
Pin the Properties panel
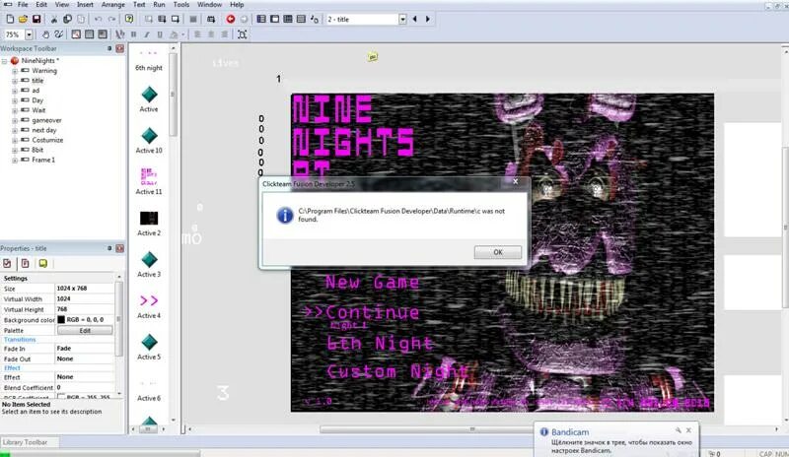point(109,248)
